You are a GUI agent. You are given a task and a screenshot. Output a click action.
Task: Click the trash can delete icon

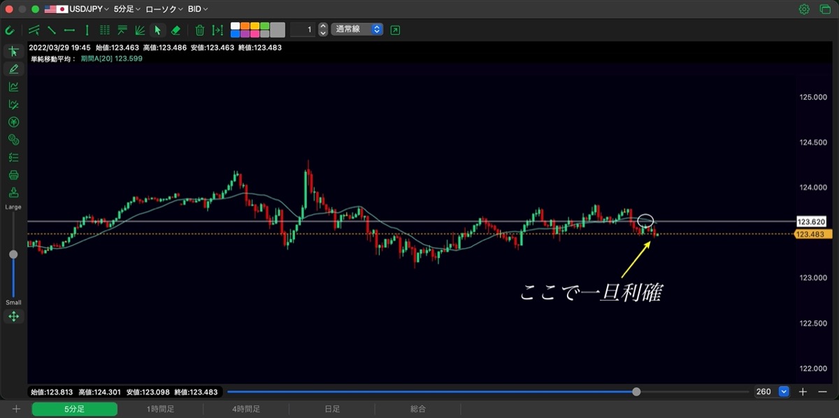click(x=200, y=30)
